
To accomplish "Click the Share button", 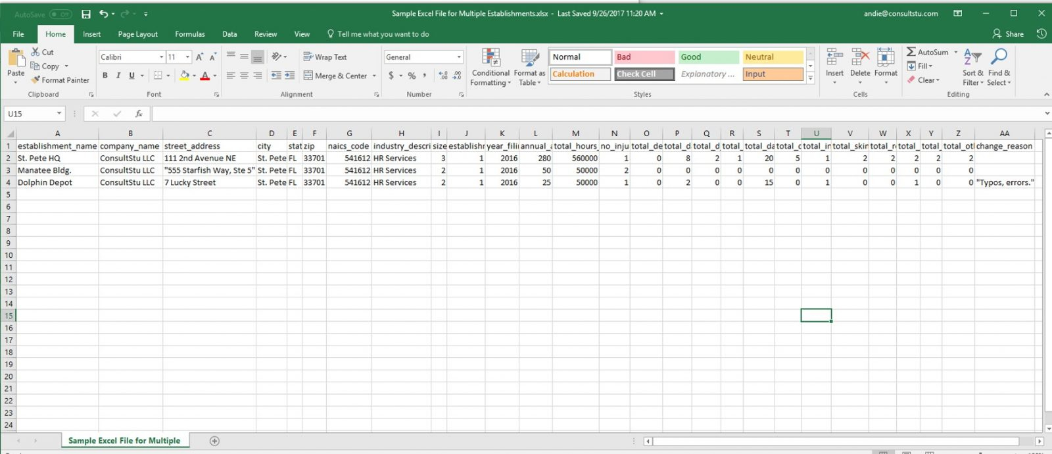I will pyautogui.click(x=1008, y=34).
